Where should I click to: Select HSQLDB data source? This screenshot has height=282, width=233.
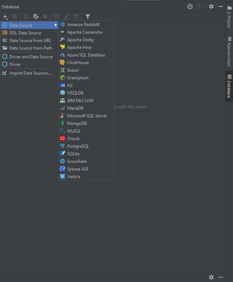[x=86, y=93]
